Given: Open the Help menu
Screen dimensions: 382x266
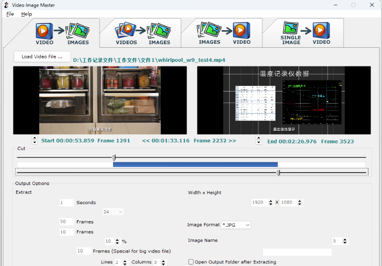Looking at the screenshot, I should point(26,14).
